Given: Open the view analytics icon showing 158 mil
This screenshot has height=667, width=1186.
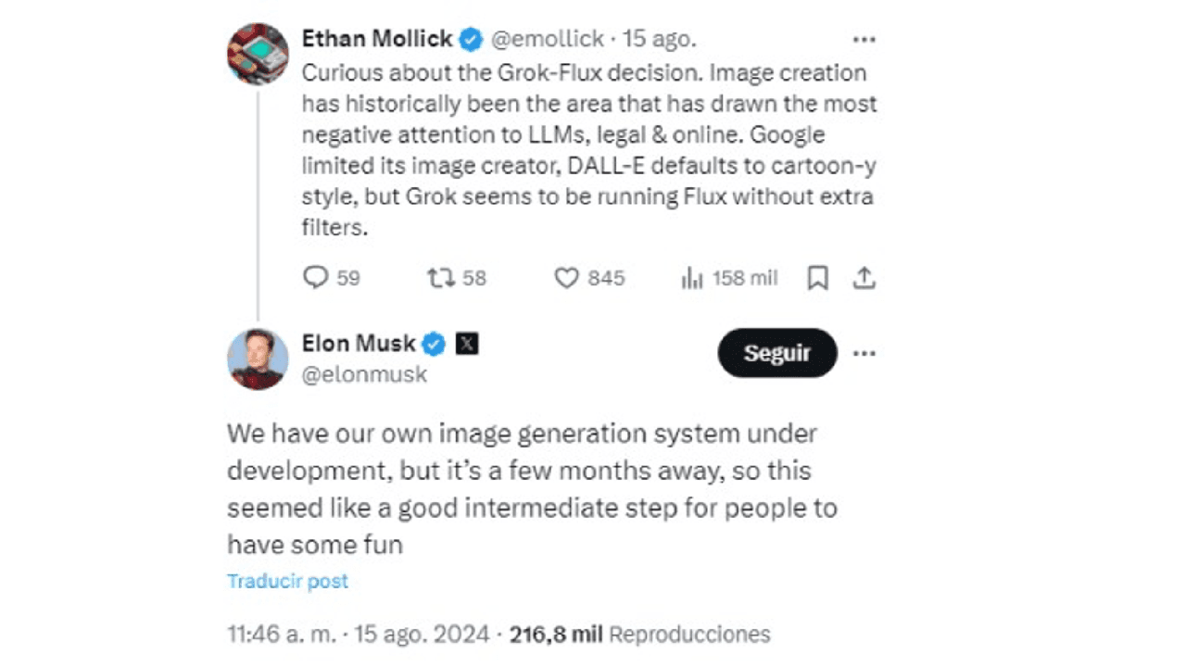Looking at the screenshot, I should click(x=692, y=278).
